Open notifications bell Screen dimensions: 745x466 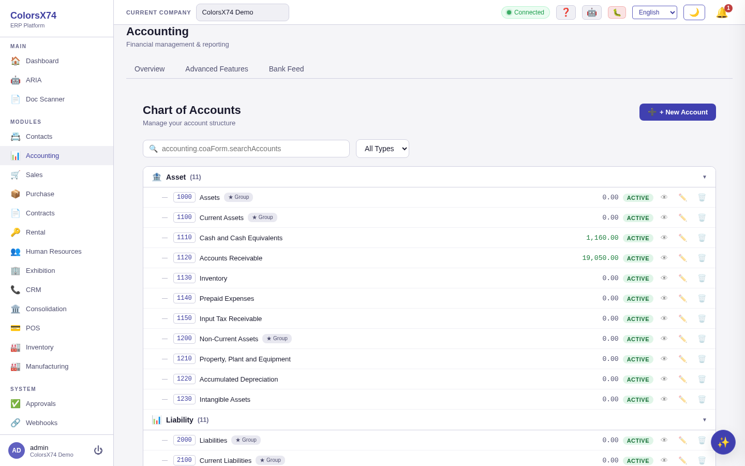(x=722, y=12)
